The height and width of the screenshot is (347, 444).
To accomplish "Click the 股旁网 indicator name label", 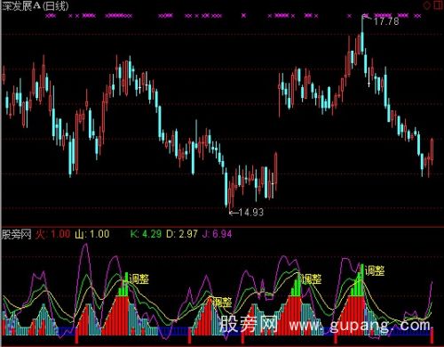I will 17,234.
